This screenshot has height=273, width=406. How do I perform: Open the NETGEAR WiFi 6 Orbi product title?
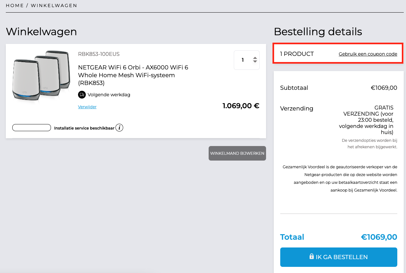click(133, 75)
